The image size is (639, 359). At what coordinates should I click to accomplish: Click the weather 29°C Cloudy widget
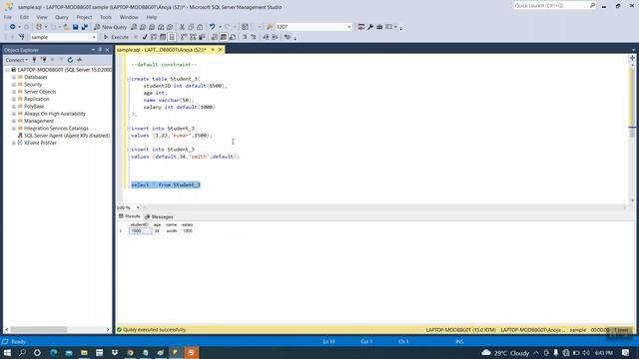click(505, 352)
